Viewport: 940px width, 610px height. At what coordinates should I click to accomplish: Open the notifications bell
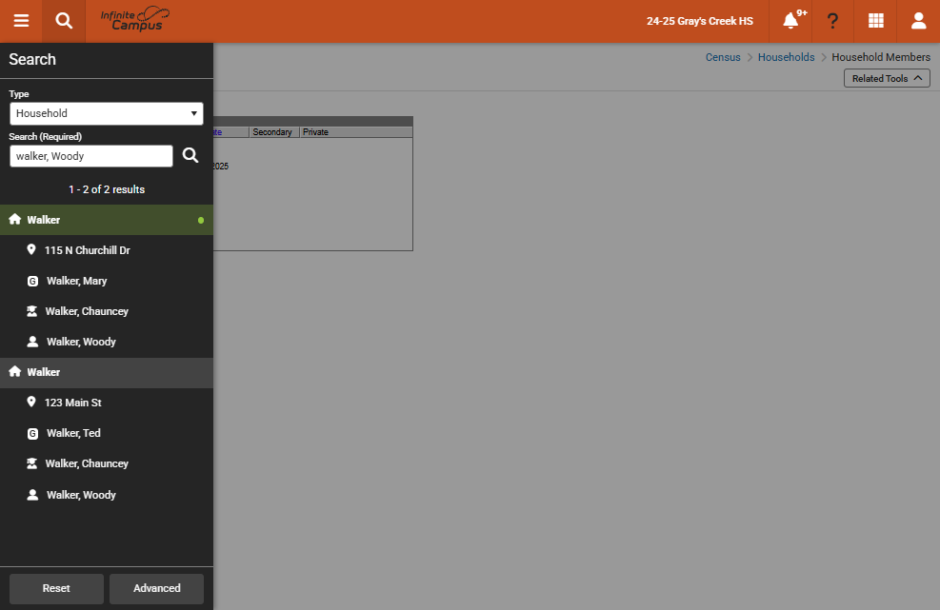790,21
